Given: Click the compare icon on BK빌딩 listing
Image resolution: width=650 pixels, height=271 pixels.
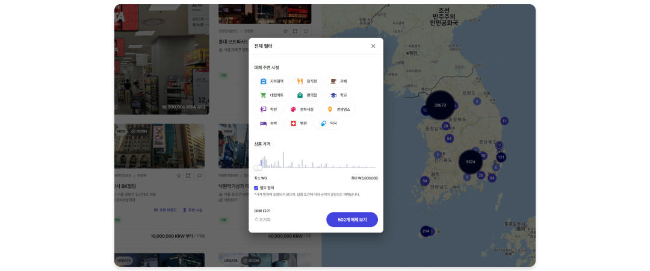Looking at the screenshot, I should [188, 176].
